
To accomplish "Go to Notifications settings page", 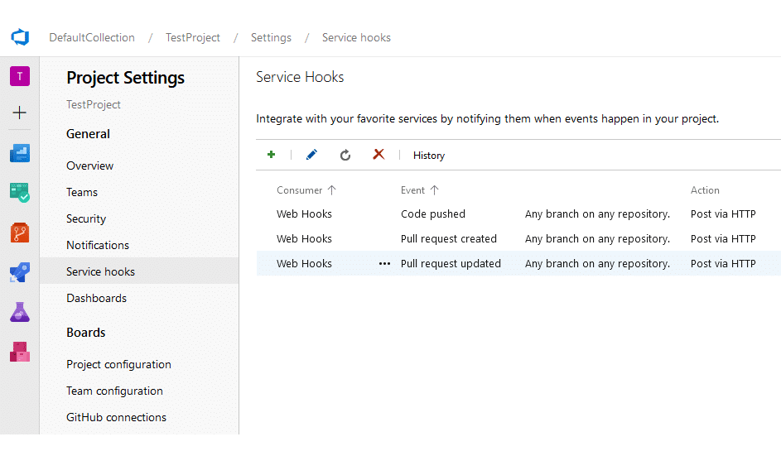I will 98,245.
